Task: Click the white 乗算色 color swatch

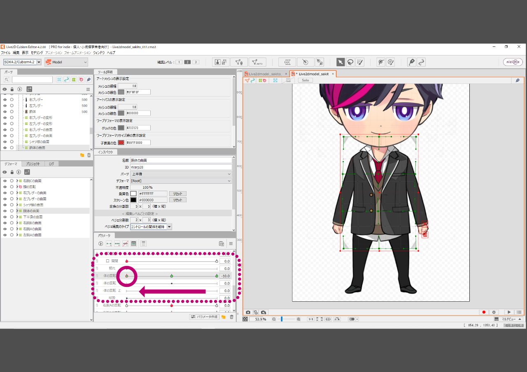Action: pyautogui.click(x=133, y=194)
